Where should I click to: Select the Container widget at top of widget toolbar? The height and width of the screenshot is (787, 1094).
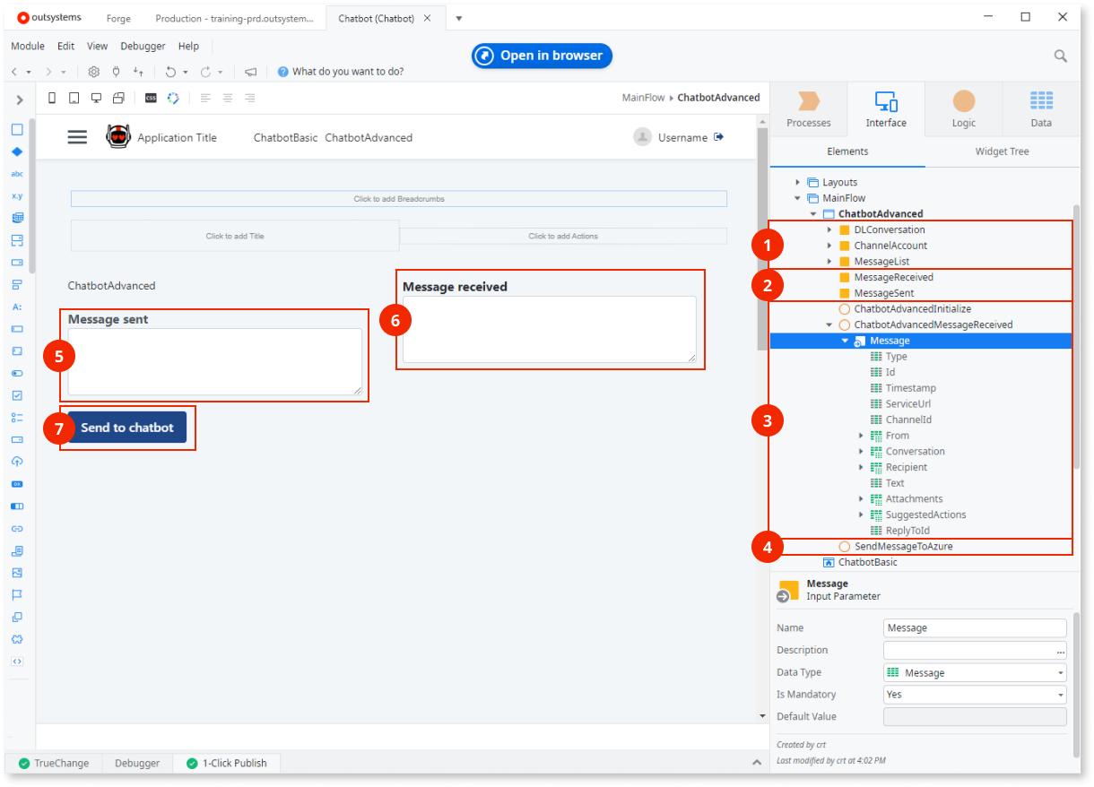coord(17,129)
